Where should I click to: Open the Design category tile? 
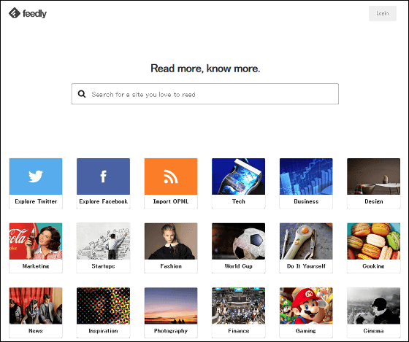coord(373,183)
